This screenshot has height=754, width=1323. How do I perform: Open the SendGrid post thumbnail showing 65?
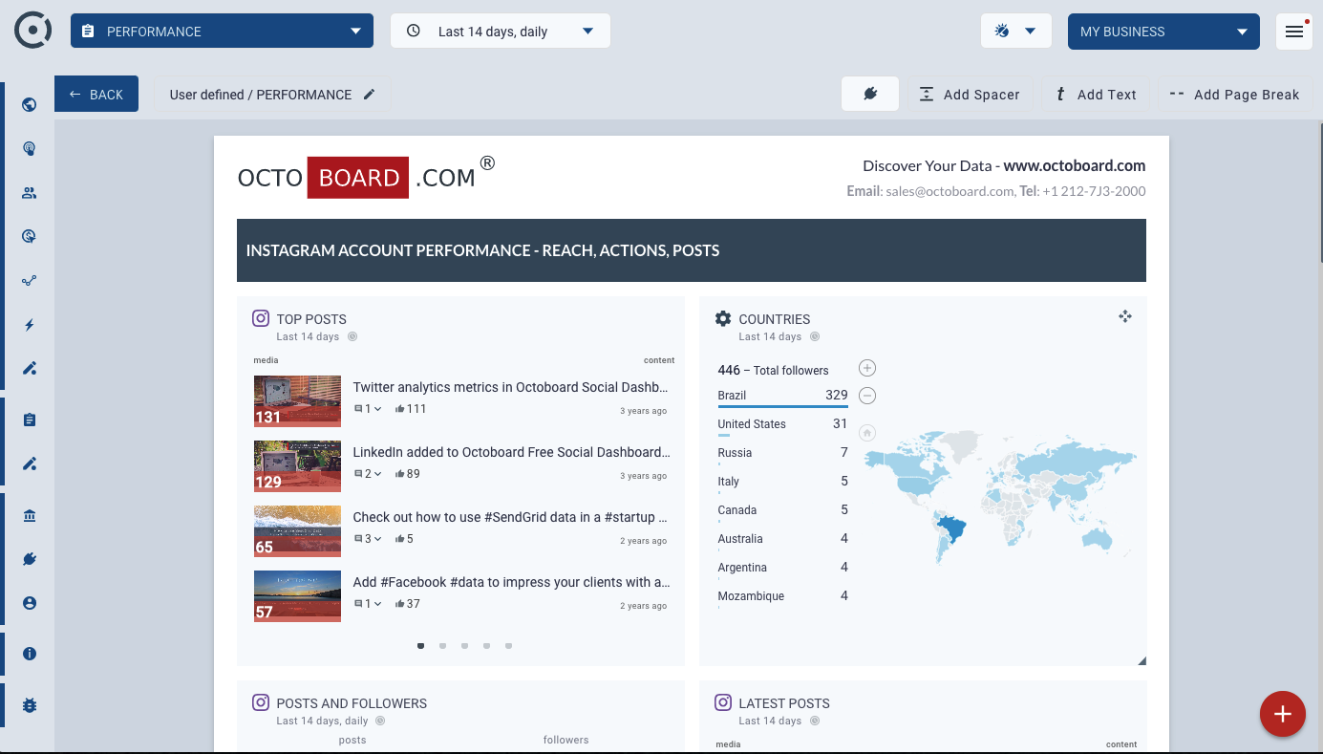(x=297, y=531)
